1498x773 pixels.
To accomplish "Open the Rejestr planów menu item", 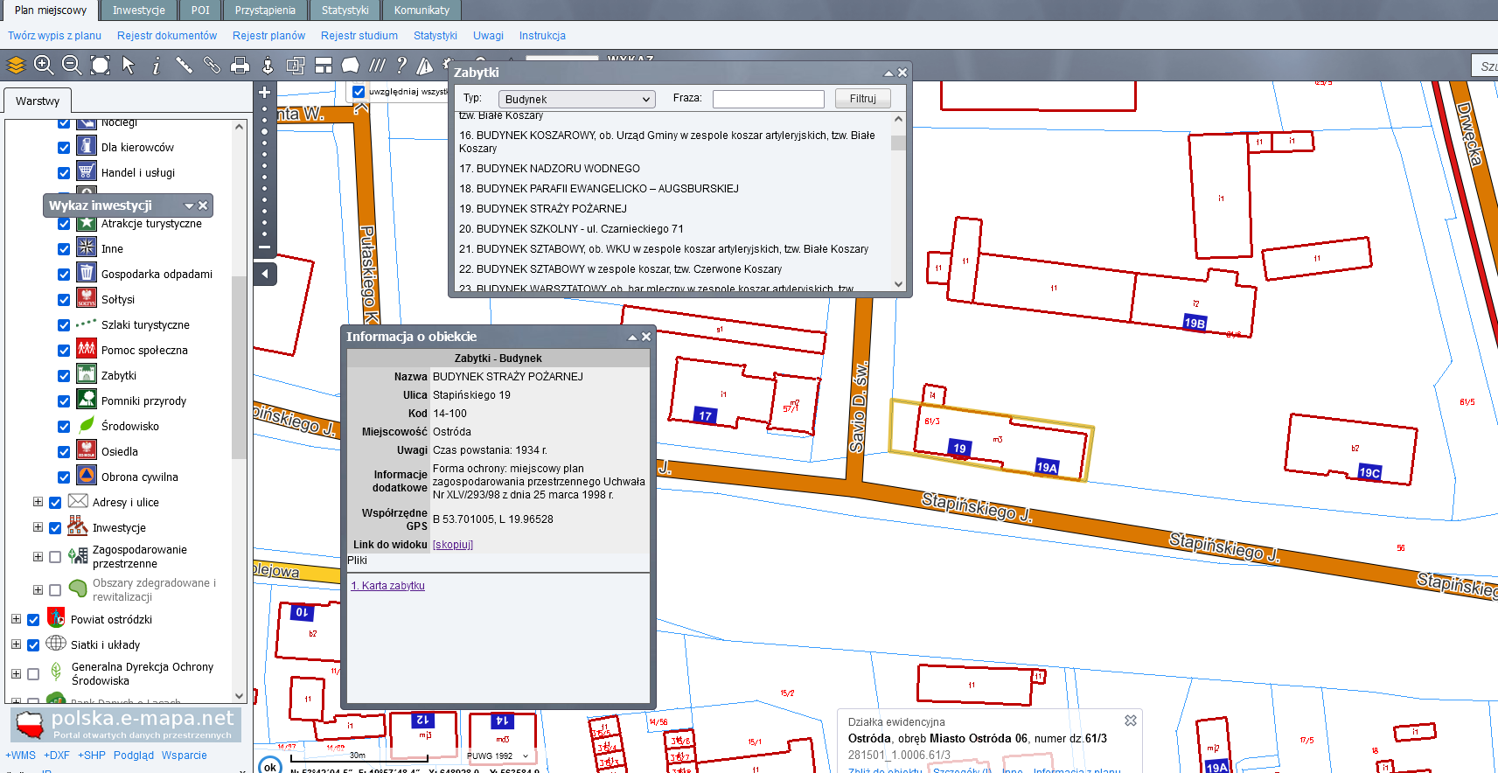I will [x=268, y=36].
